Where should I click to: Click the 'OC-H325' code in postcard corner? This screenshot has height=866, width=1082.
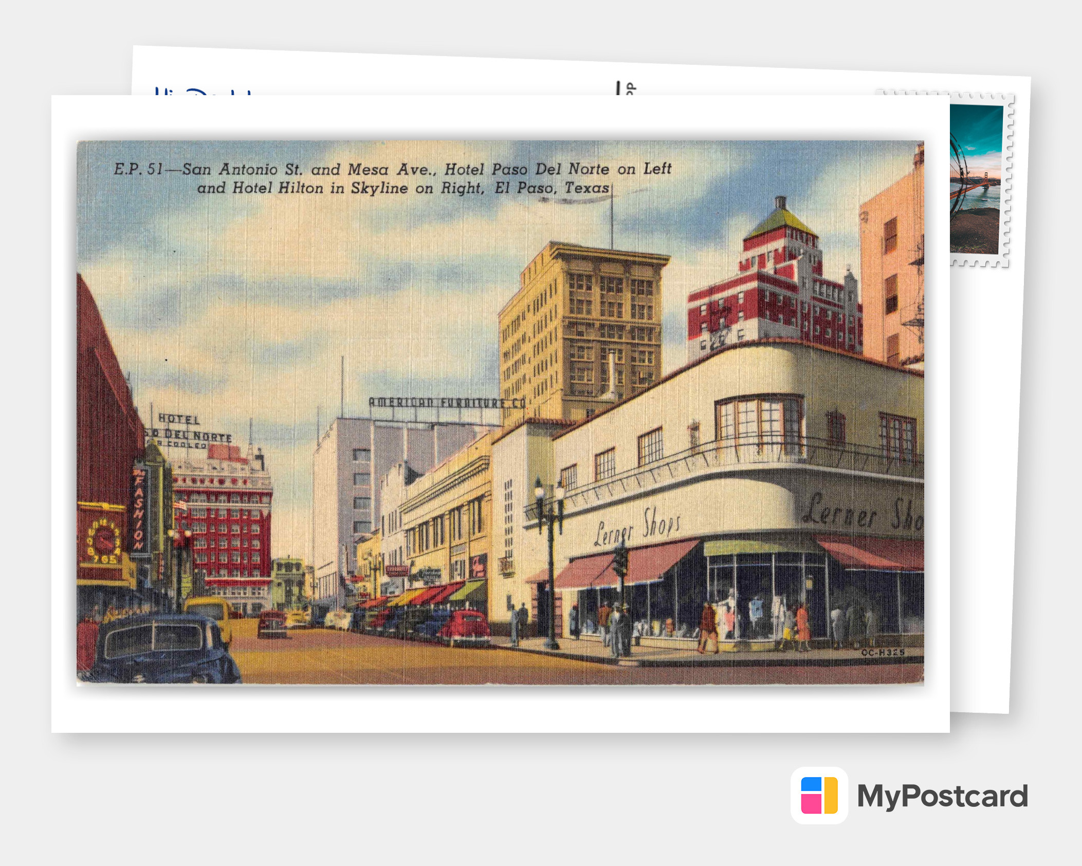click(883, 653)
